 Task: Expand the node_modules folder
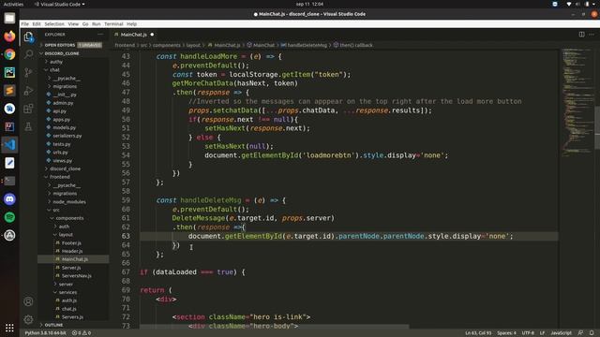point(68,202)
